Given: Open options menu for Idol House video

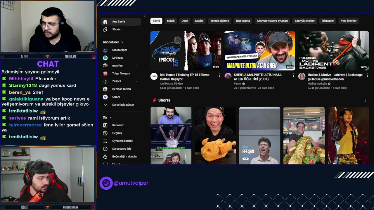Looking at the screenshot, I should click(219, 75).
